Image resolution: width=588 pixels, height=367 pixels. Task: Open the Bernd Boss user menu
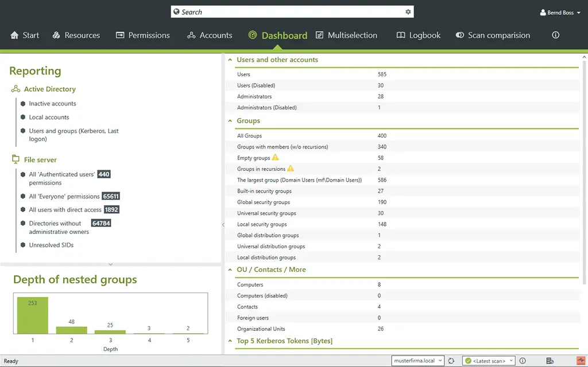tap(560, 11)
